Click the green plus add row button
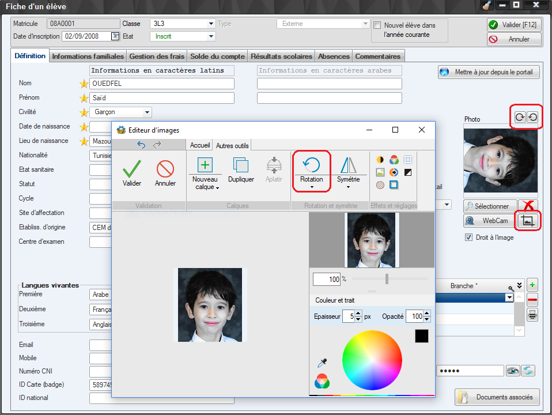The height and width of the screenshot is (415, 552). pos(532,285)
